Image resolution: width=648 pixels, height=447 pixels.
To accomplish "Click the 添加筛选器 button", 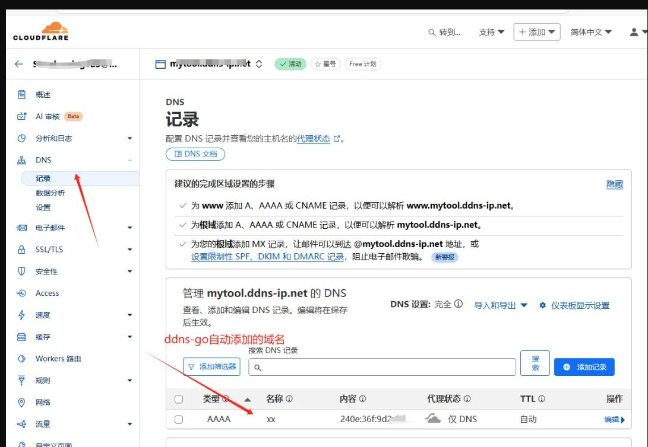I will pos(211,366).
